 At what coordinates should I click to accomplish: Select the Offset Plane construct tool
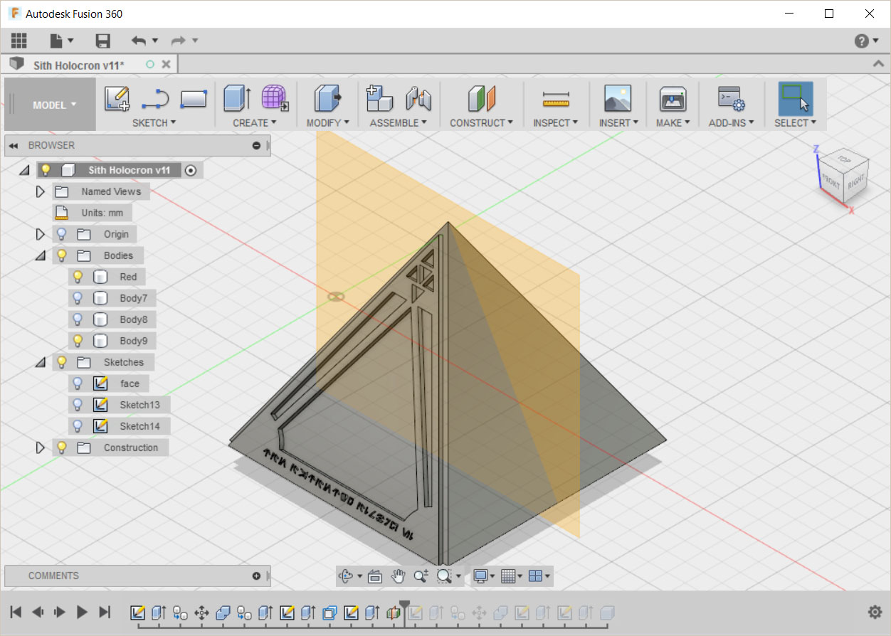(x=481, y=98)
